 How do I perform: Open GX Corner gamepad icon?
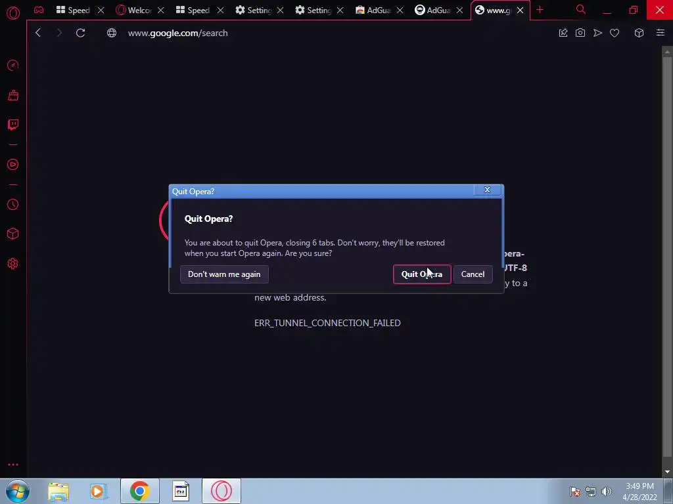tap(39, 10)
